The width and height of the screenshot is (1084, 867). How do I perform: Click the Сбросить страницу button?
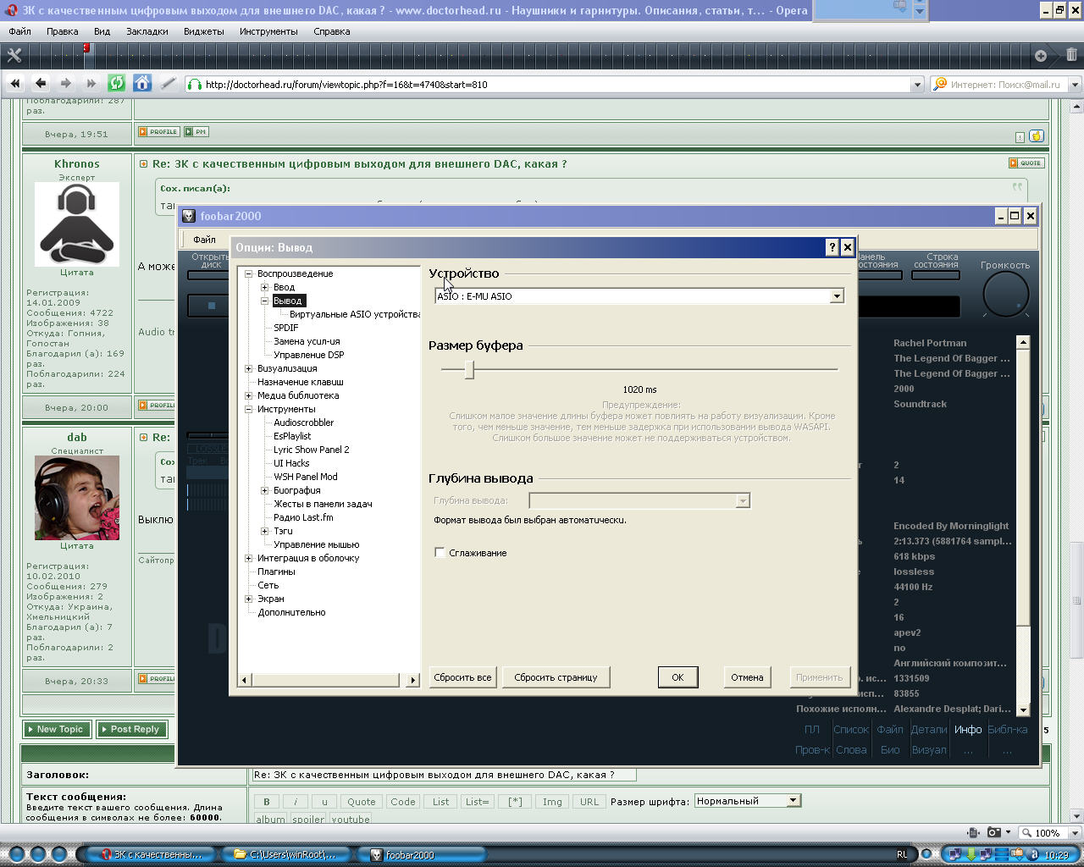556,677
